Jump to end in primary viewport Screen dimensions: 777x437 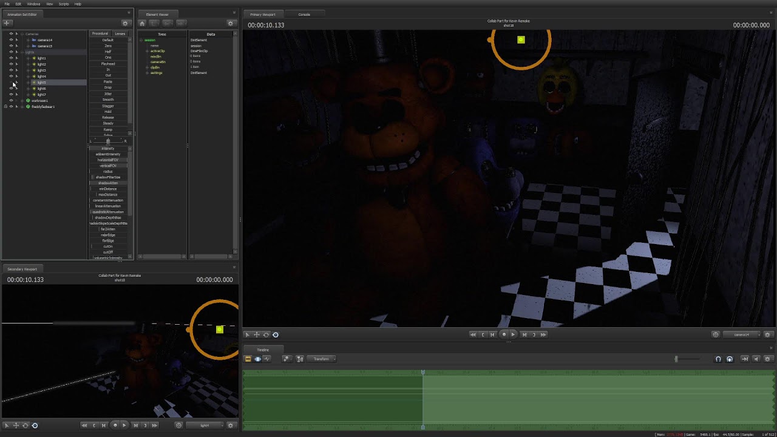tap(543, 334)
